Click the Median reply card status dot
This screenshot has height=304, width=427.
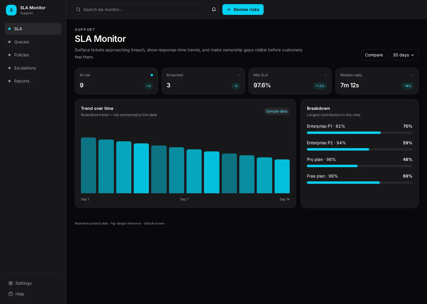click(412, 75)
